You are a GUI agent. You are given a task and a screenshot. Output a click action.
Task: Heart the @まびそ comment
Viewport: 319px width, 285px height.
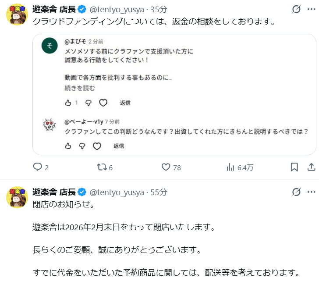[103, 103]
